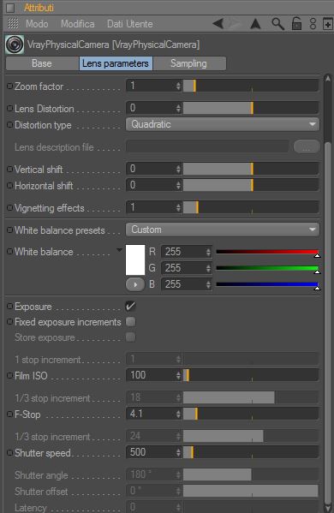The height and width of the screenshot is (513, 334).
Task: Open the Distortion type Quadratic dropdown
Action: (x=223, y=124)
